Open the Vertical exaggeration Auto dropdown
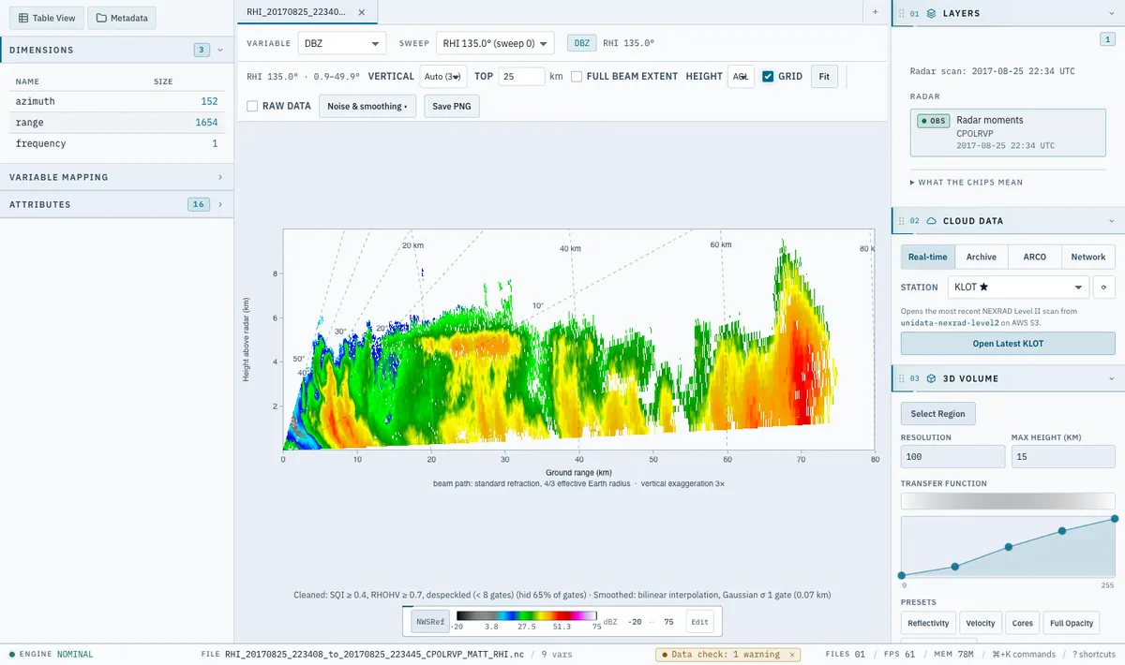 [442, 76]
